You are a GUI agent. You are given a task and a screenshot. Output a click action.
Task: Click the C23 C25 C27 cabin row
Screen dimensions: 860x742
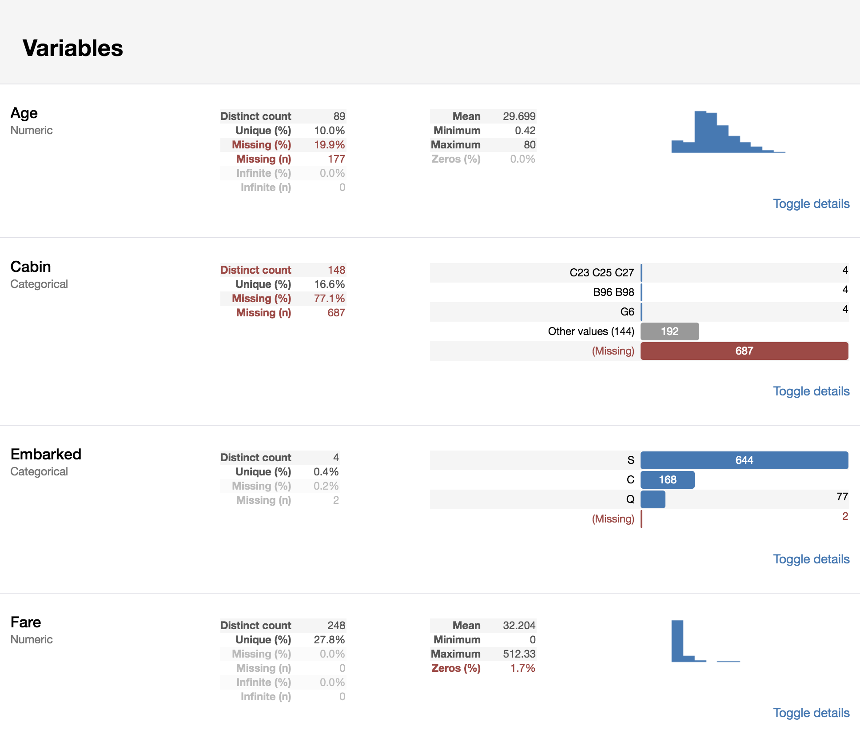pos(601,273)
